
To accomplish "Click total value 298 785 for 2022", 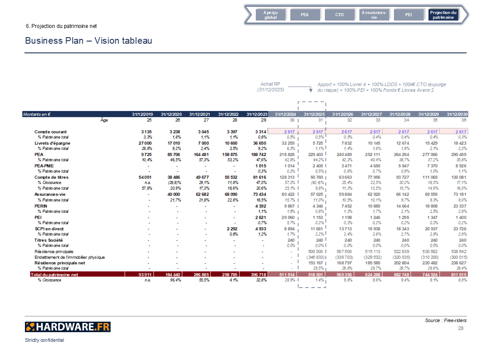I will (x=230, y=274).
